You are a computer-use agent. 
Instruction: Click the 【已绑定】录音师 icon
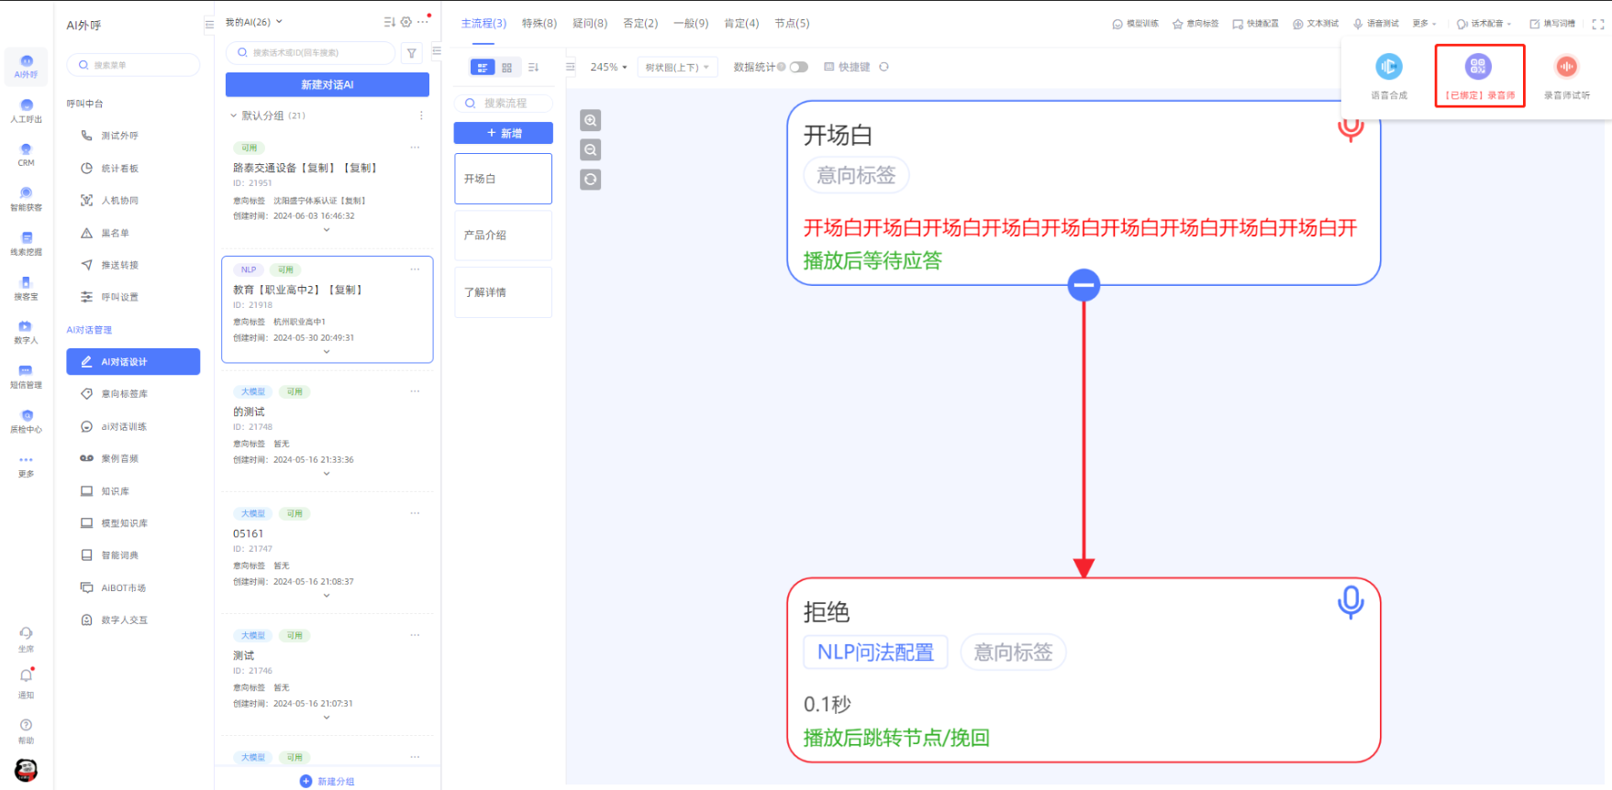pos(1478,66)
